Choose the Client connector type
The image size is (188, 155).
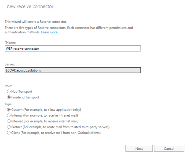click(x=9, y=133)
